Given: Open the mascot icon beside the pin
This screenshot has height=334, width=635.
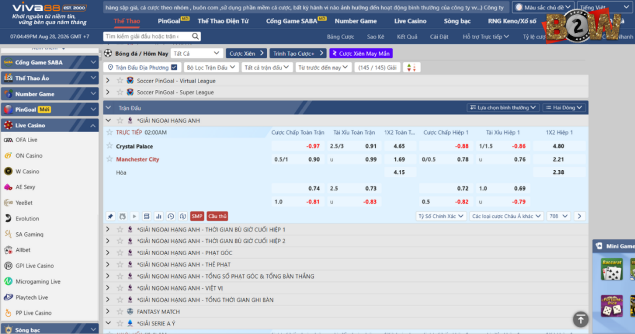Looking at the screenshot, I should click(x=122, y=217).
